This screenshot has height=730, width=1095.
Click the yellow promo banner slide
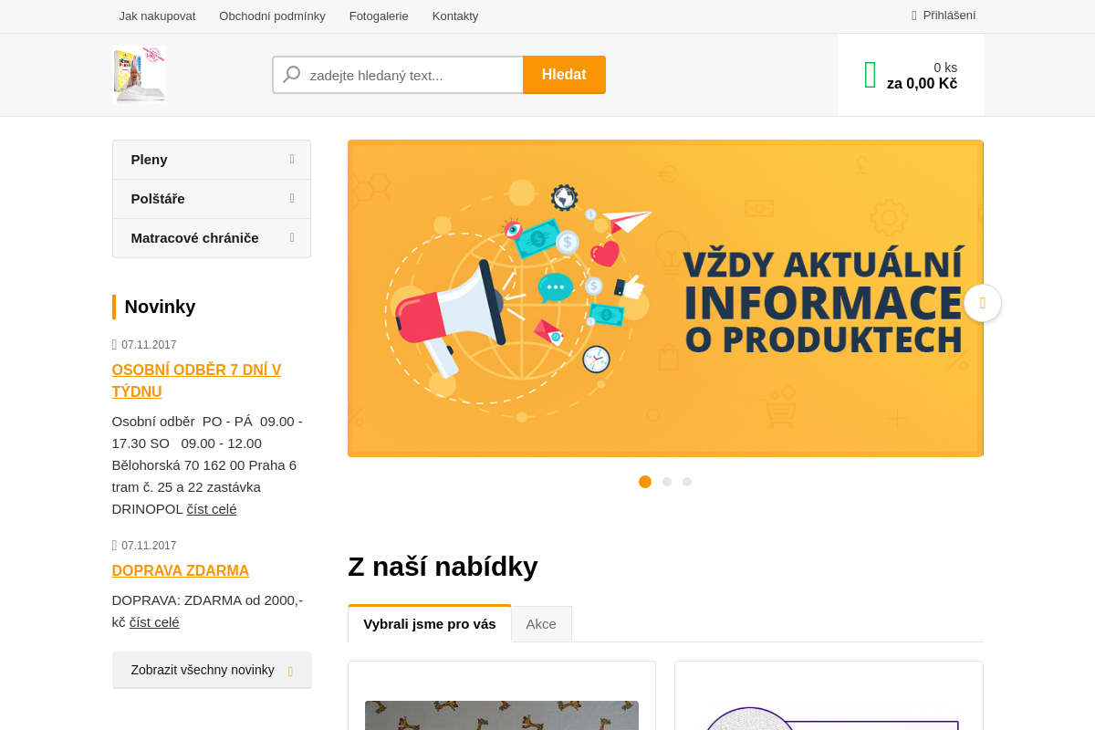(x=665, y=298)
